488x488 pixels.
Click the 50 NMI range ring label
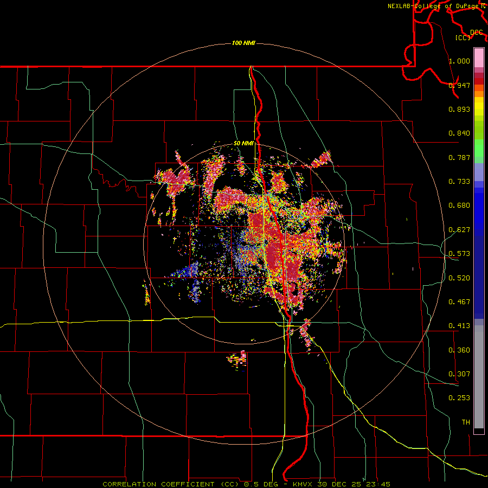click(x=243, y=144)
